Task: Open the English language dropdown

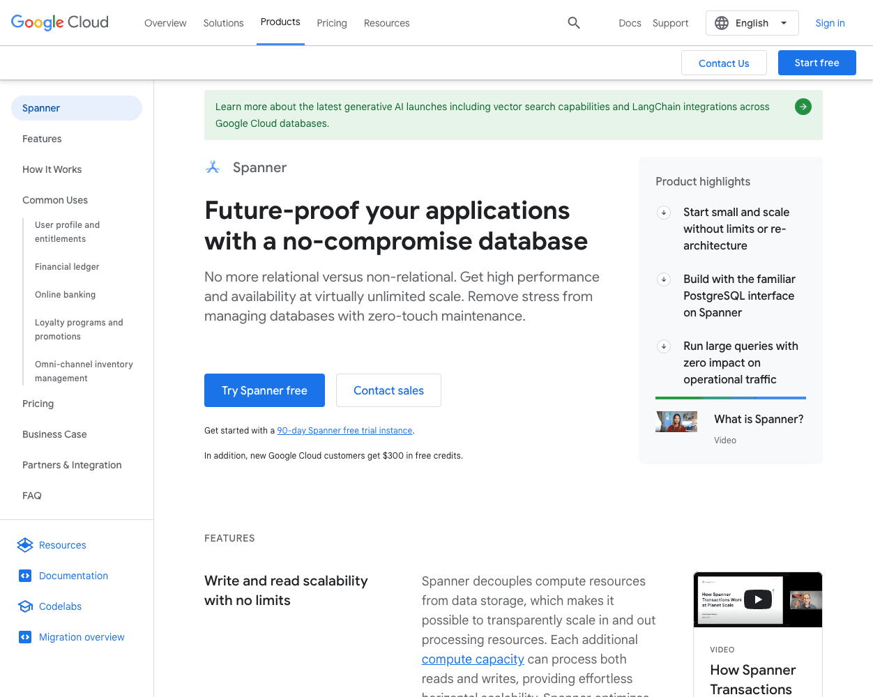Action: pyautogui.click(x=752, y=23)
